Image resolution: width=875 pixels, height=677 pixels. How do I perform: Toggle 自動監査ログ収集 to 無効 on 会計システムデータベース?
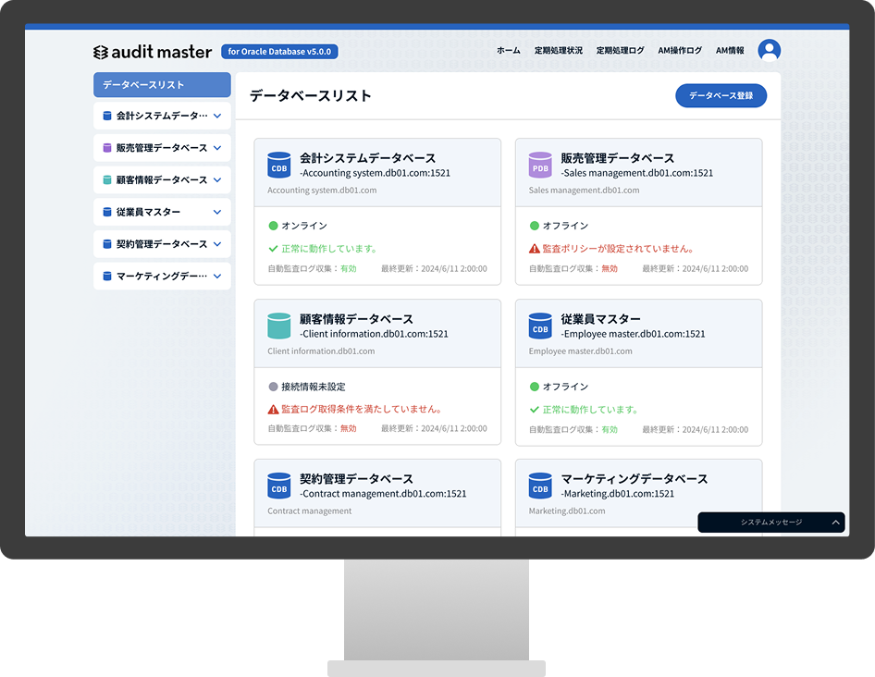(348, 269)
